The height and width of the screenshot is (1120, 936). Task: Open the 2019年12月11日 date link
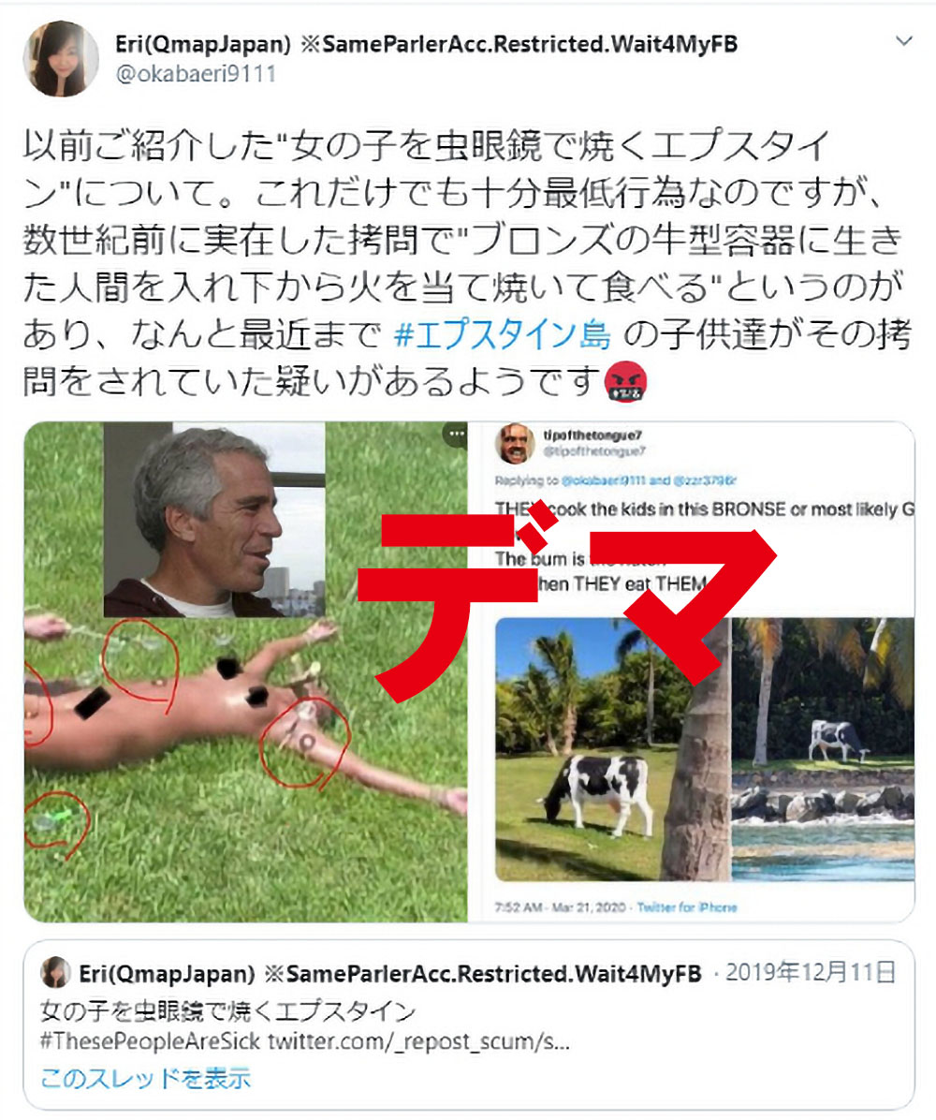point(811,973)
